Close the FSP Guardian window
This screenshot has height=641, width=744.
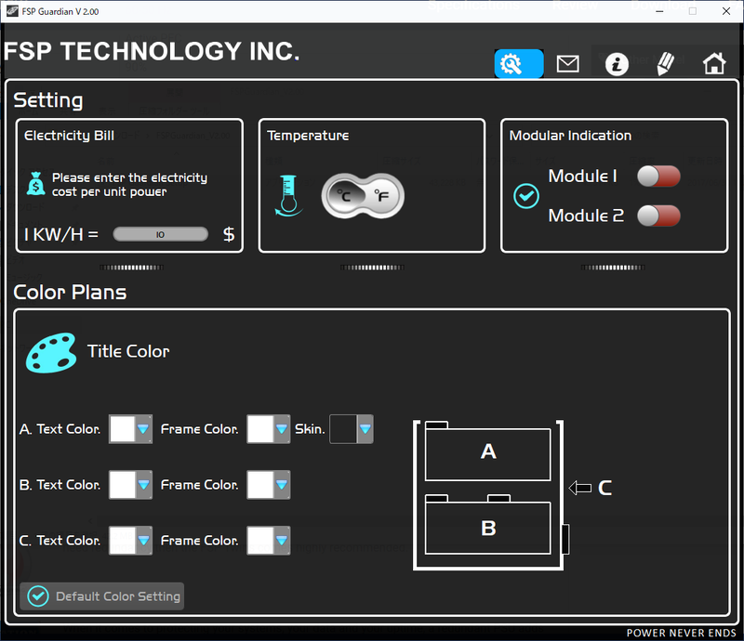726,11
